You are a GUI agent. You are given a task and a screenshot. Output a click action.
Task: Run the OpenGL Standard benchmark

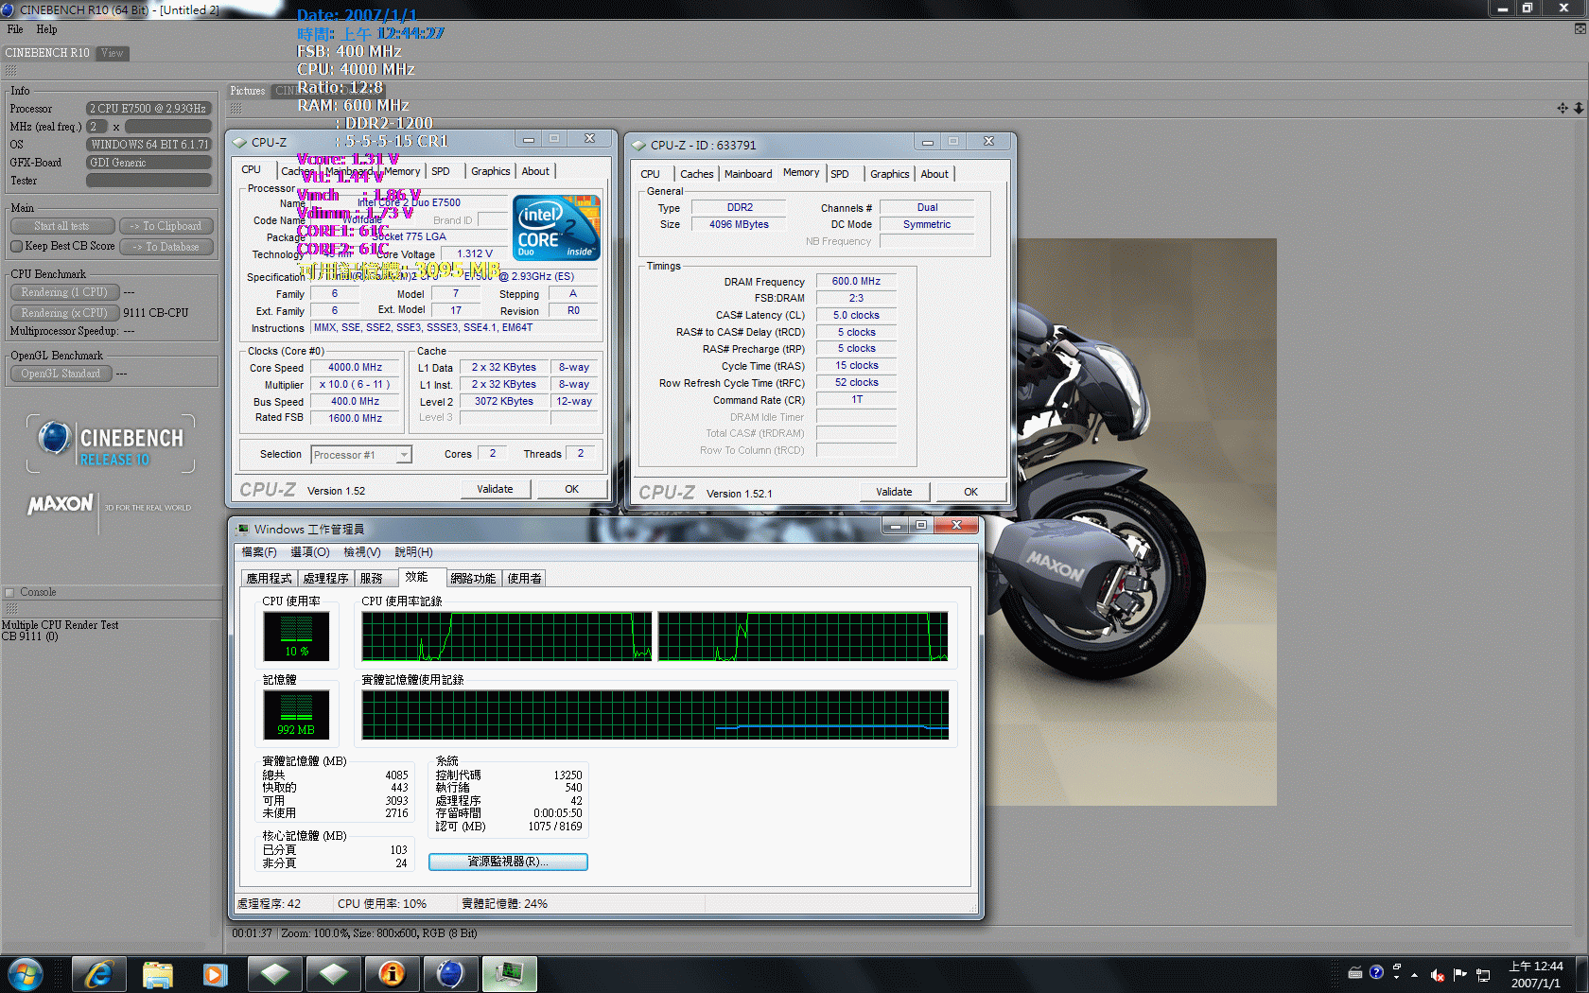[x=61, y=374]
